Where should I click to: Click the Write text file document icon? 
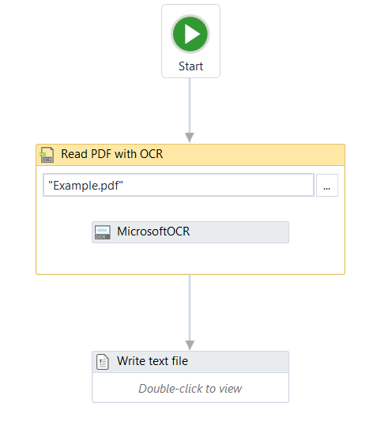tap(103, 362)
